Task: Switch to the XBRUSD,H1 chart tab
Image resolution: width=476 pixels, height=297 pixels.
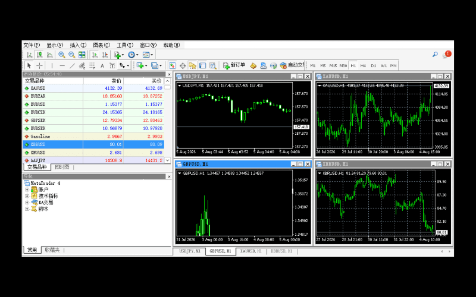Action: (281, 251)
